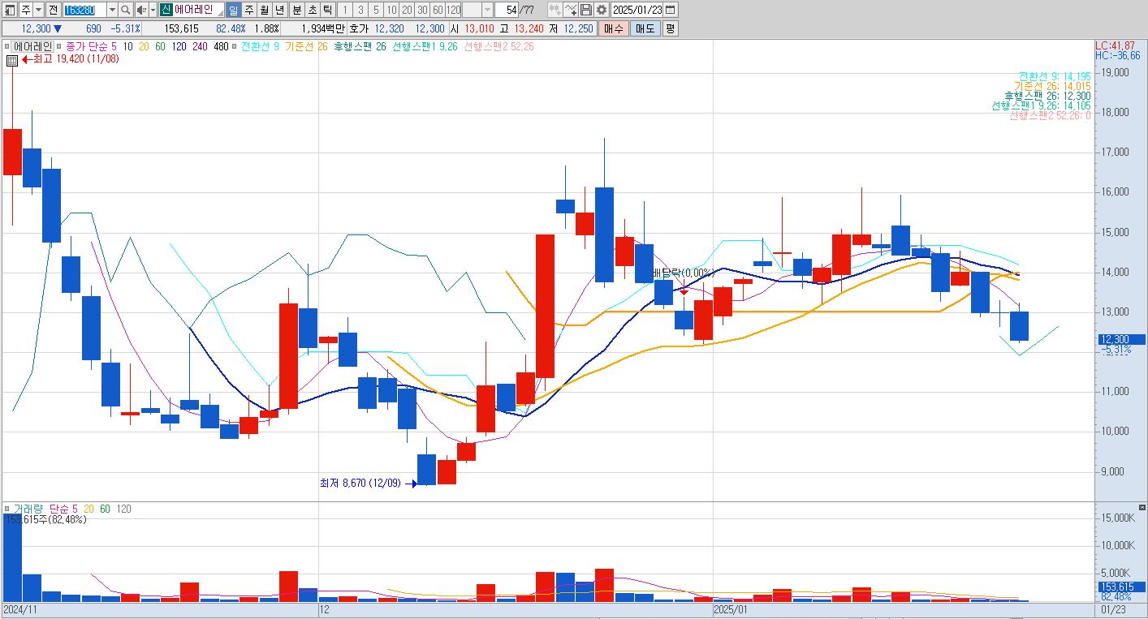Select the 60 interval preset button

438,10
